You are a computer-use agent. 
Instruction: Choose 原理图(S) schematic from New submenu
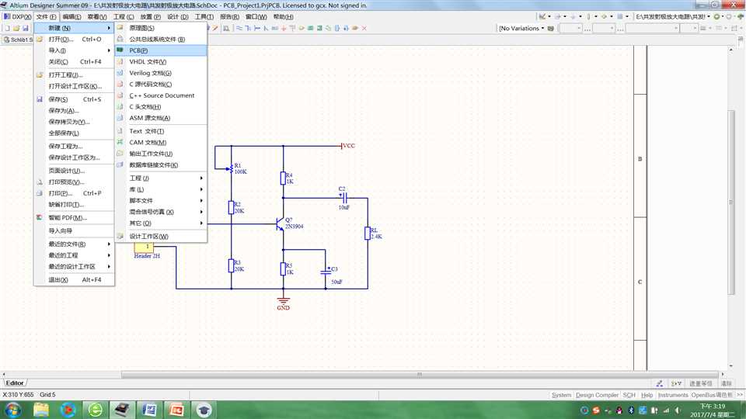161,28
